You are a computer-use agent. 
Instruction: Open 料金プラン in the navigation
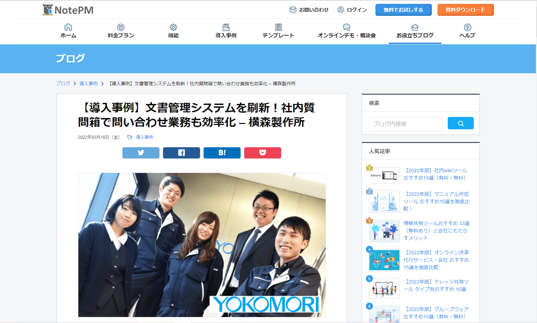(x=121, y=31)
